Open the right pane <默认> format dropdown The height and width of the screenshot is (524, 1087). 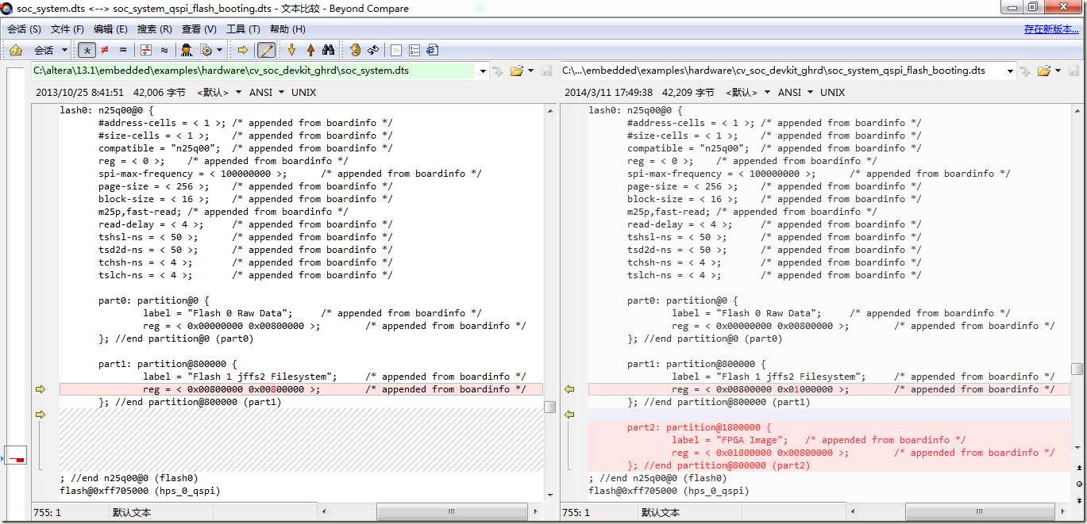point(748,92)
